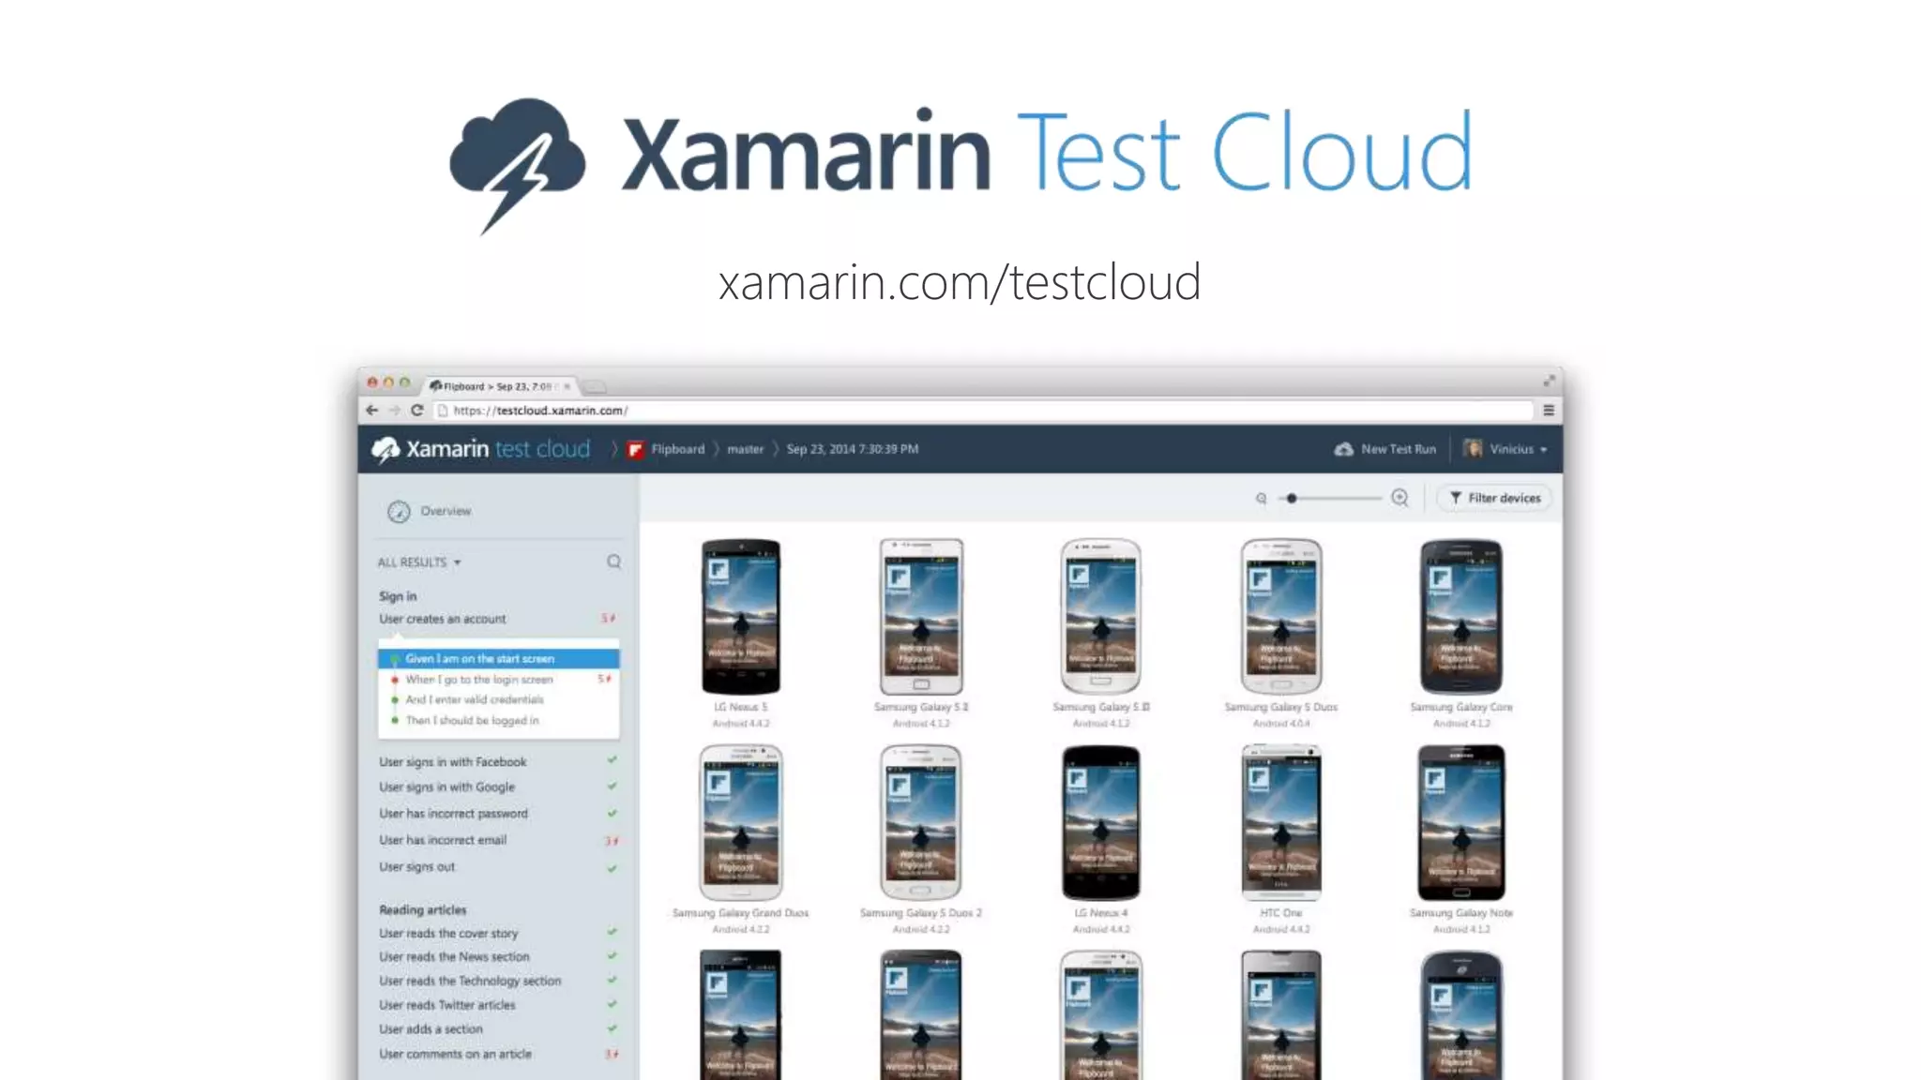Select User adds a section
This screenshot has width=1921, height=1080.
[431, 1029]
